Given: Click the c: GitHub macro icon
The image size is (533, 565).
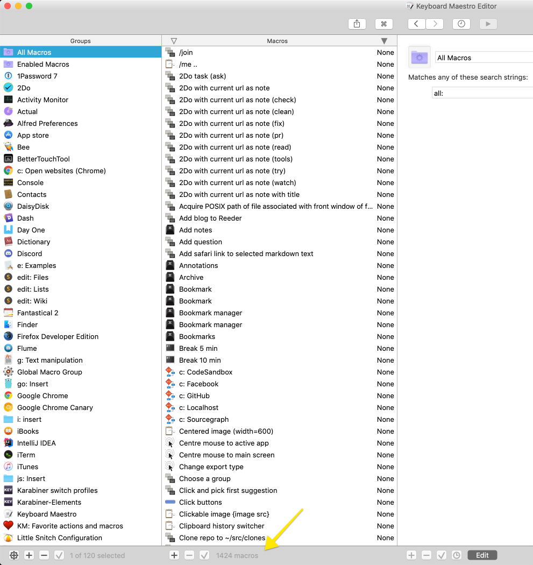Looking at the screenshot, I should (170, 395).
